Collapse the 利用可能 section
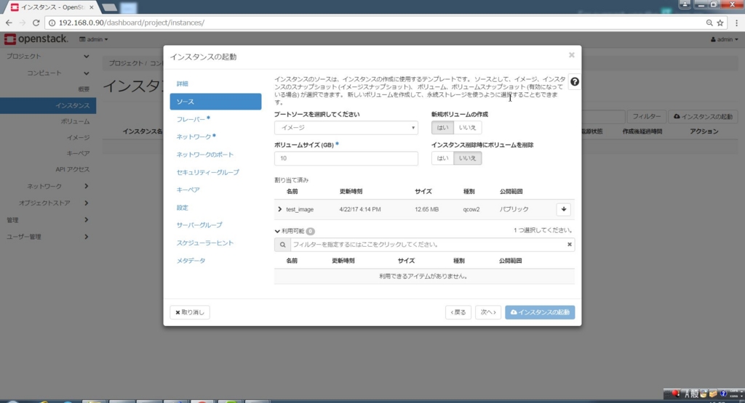The width and height of the screenshot is (745, 403). coord(277,232)
